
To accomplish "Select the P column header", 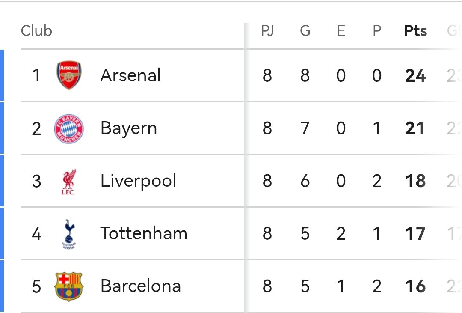I will (x=377, y=31).
